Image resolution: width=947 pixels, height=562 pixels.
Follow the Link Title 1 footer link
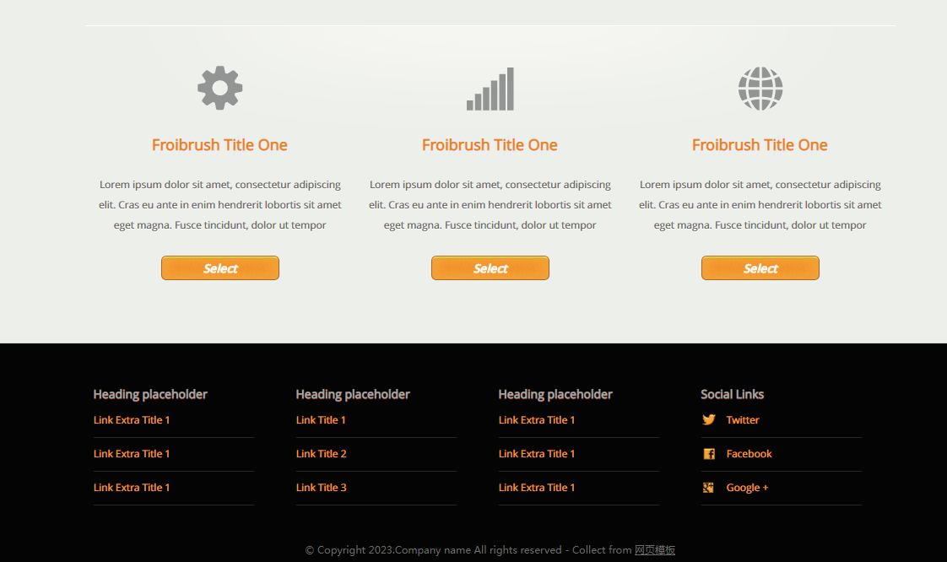(321, 420)
